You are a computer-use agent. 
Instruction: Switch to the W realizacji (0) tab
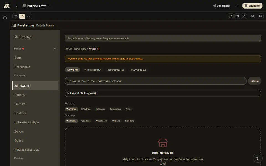tap(93, 70)
